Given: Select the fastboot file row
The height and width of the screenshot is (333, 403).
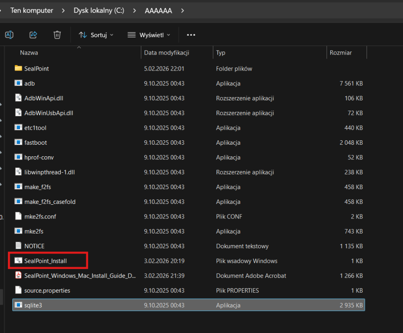Looking at the screenshot, I should pyautogui.click(x=36, y=143).
